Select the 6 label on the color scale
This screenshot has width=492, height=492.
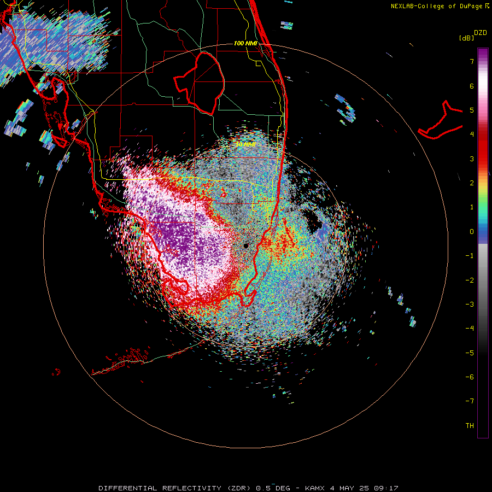point(472,86)
